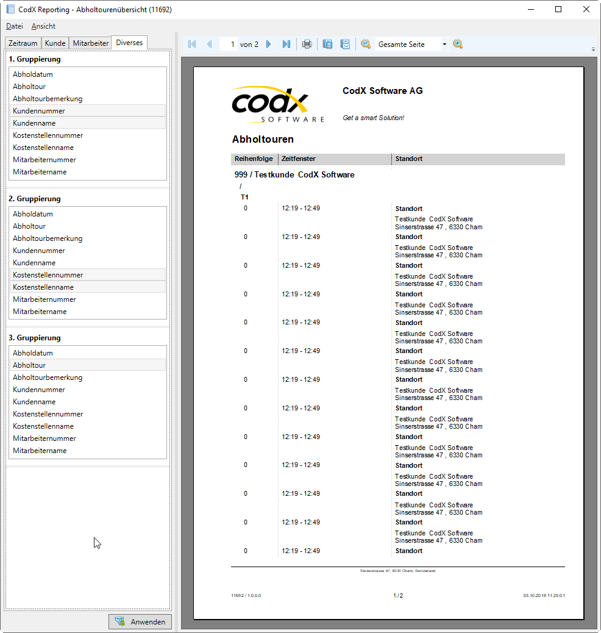
Task: Jump to the last report page
Action: [x=286, y=44]
